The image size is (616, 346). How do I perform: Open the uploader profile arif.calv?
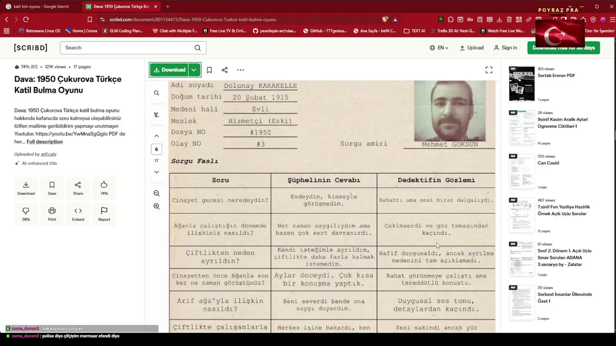49,154
